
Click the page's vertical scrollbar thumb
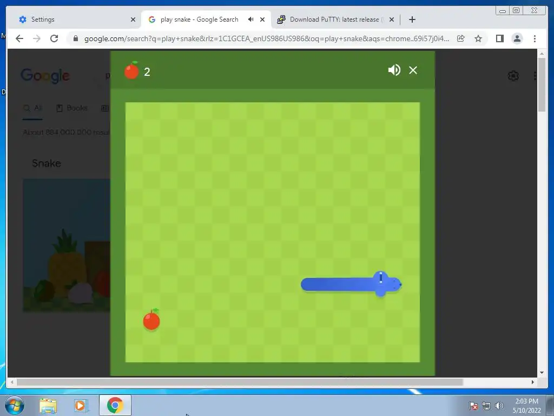point(542,85)
